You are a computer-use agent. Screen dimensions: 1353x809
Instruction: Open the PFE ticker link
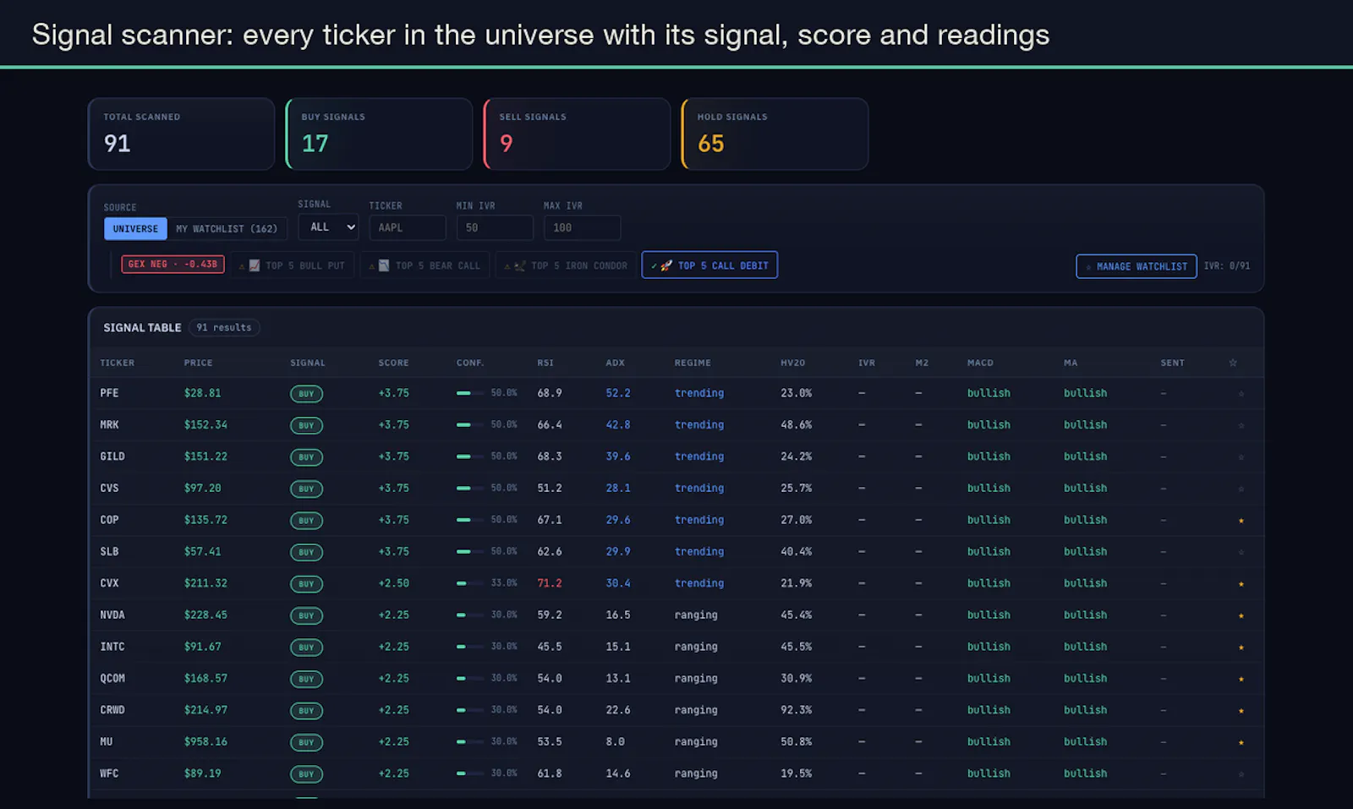pos(109,393)
